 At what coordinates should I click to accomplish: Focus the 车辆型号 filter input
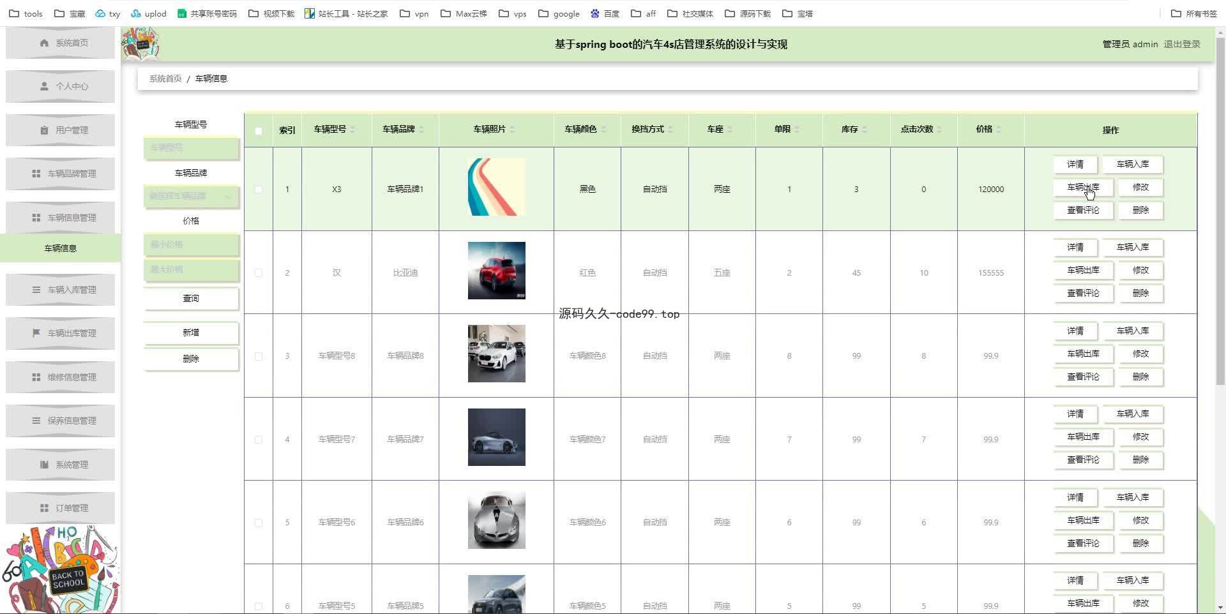click(x=191, y=147)
